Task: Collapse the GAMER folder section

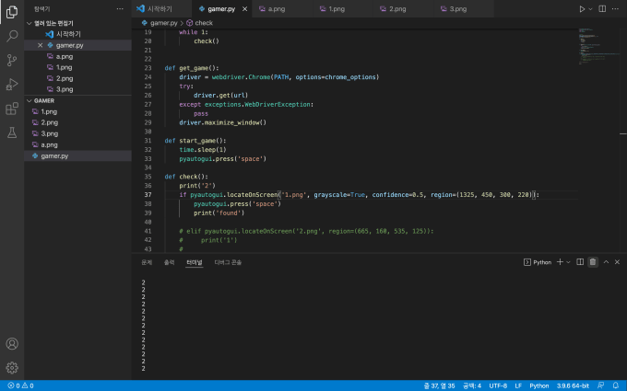Action: click(78, 100)
